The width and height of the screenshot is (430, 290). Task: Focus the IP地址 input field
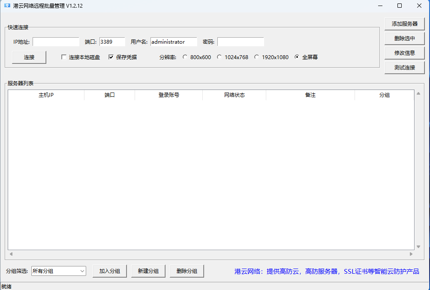(56, 42)
